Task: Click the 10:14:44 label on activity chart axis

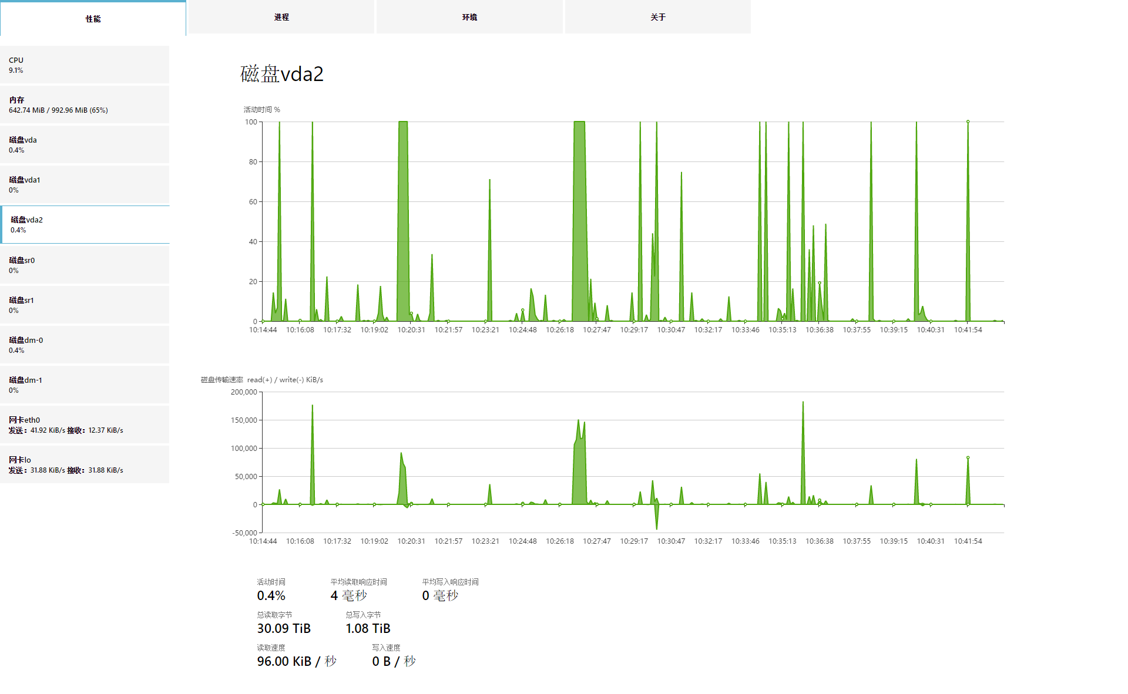Action: pyautogui.click(x=263, y=330)
